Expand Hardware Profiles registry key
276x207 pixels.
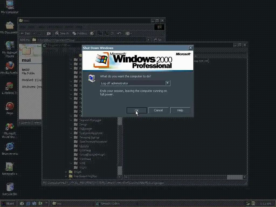[x=66, y=176]
